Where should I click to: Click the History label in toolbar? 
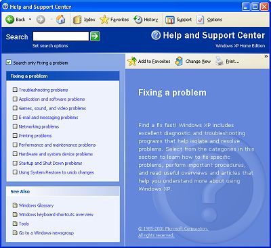point(151,20)
